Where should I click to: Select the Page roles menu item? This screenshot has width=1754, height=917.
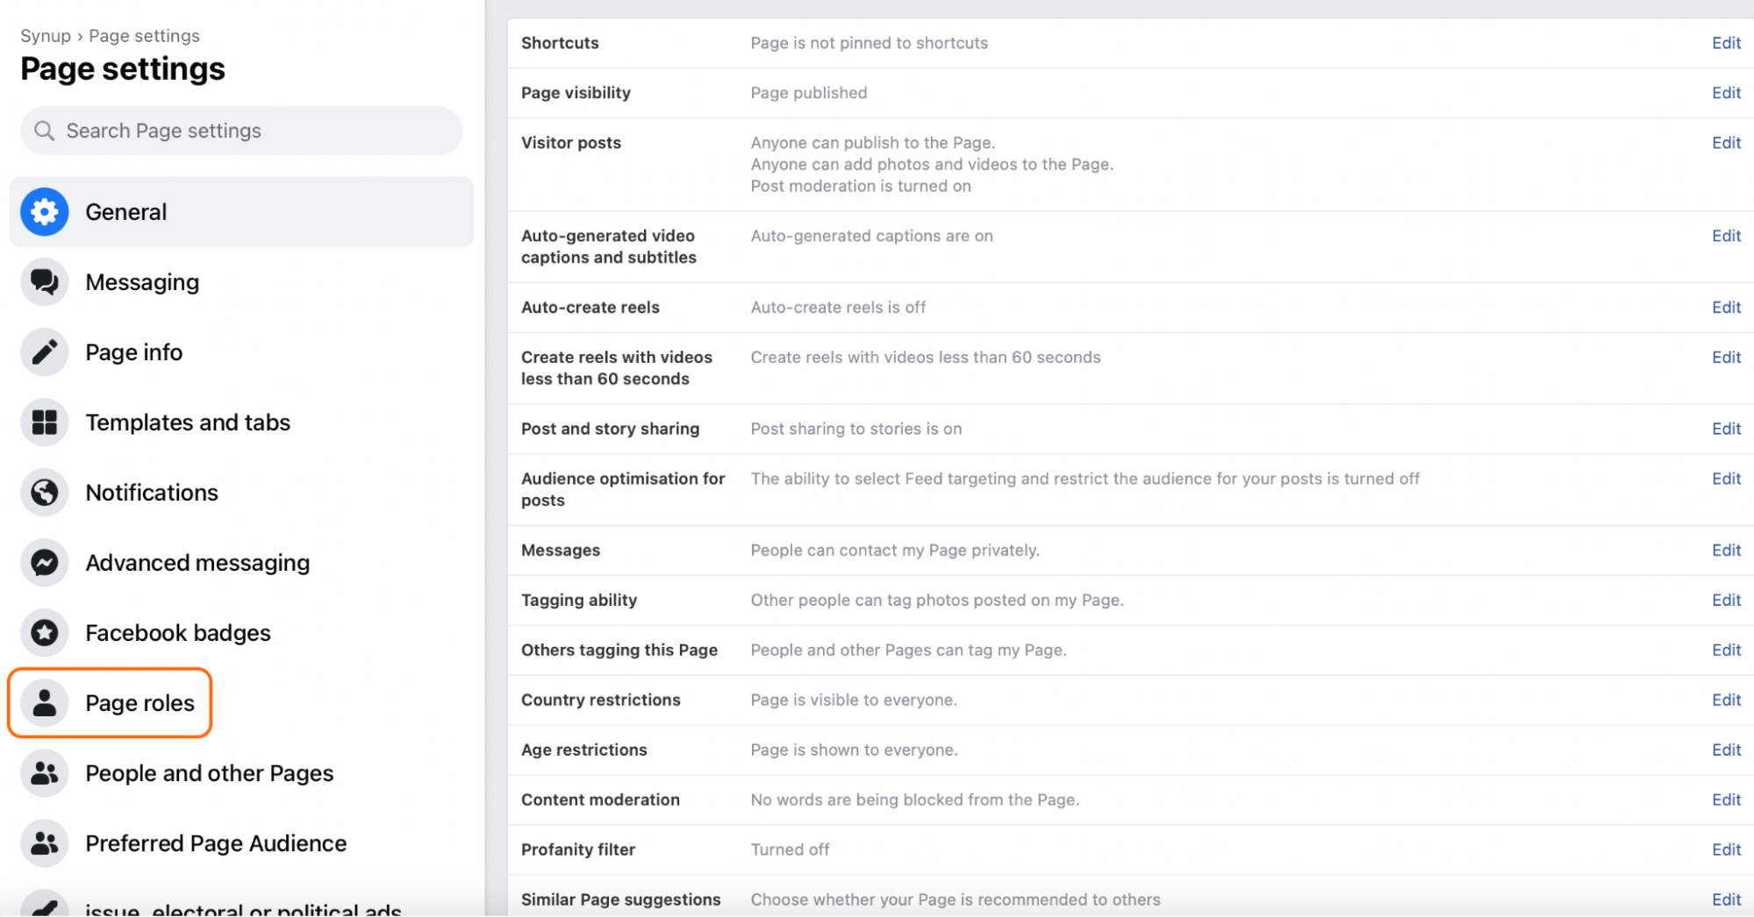coord(110,703)
